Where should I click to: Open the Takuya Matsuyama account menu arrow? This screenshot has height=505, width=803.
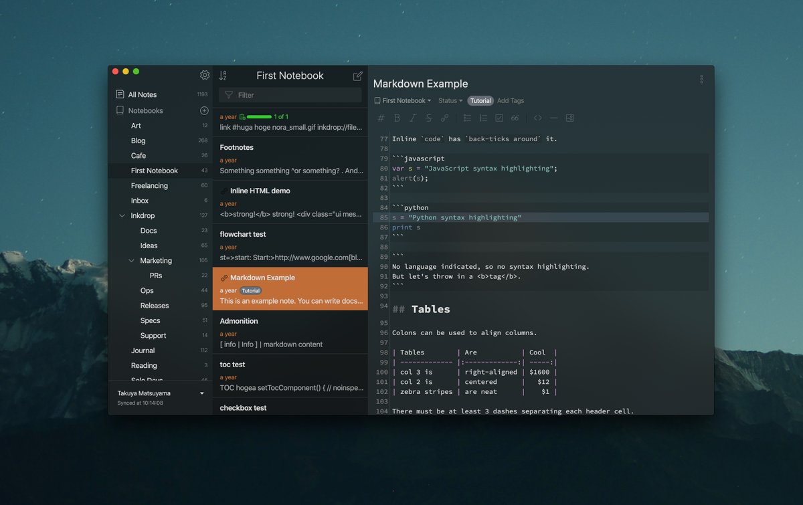pyautogui.click(x=202, y=393)
